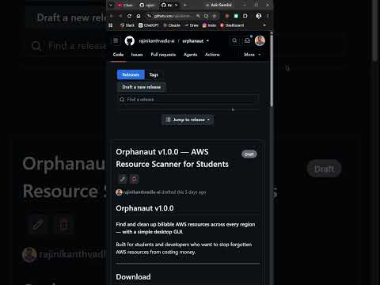Switch to the second GitHub browser tab
Screen dimensions: 380x285
click(x=146, y=5)
